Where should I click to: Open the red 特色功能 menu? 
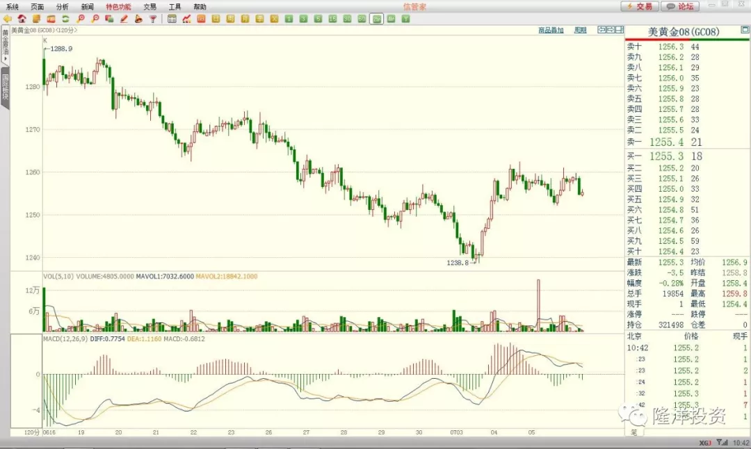tap(118, 7)
